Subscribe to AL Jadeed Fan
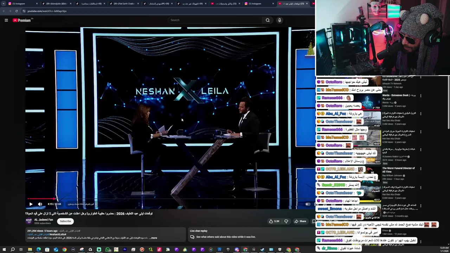The height and width of the screenshot is (253, 450). click(x=65, y=221)
